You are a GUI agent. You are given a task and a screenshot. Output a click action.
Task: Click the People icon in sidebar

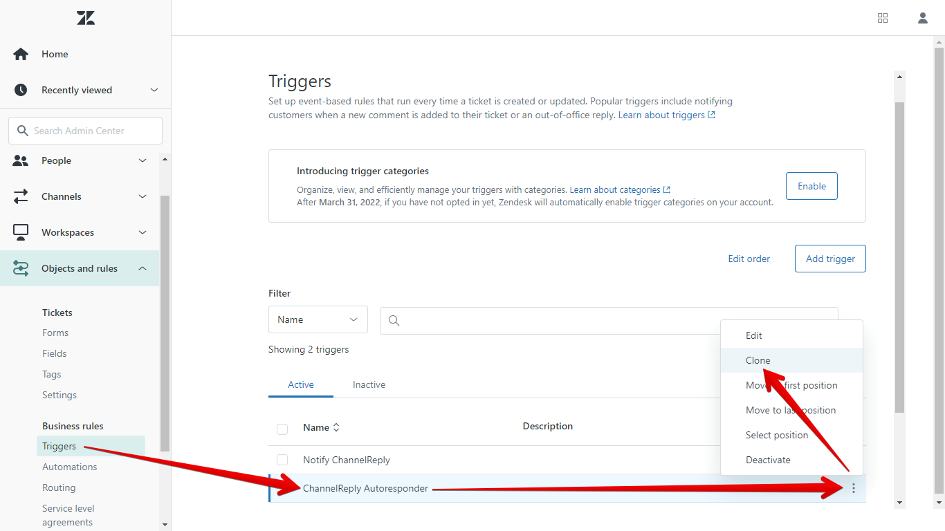[21, 160]
